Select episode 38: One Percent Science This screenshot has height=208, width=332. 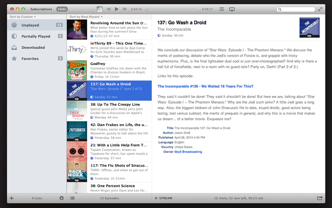pos(109,188)
